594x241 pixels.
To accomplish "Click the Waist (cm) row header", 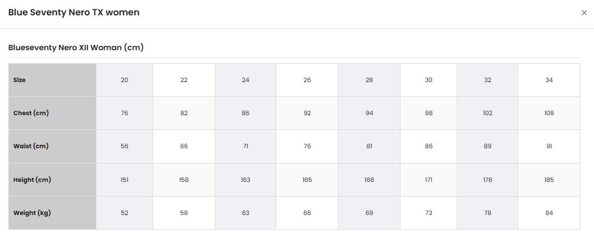I will pyautogui.click(x=52, y=146).
